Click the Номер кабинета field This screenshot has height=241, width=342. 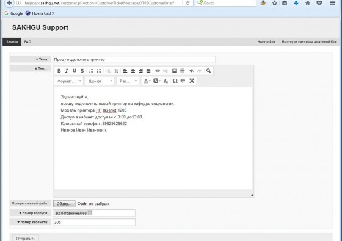pyautogui.click(x=94, y=222)
